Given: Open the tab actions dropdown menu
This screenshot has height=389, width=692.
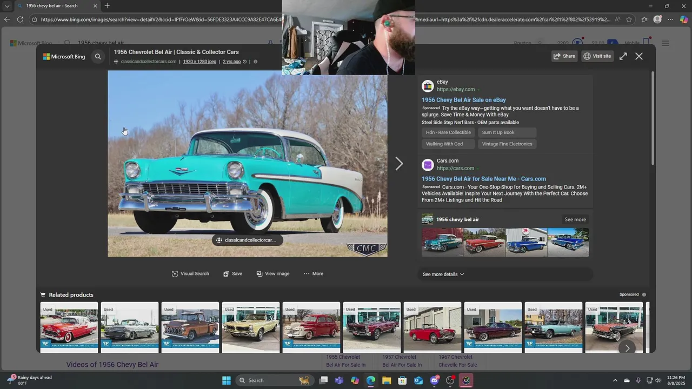Looking at the screenshot, I should tap(7, 6).
